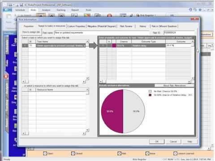Viewport: 215px width, 161px height.
Task: Click the Chance column header
Action: click(x=124, y=42)
